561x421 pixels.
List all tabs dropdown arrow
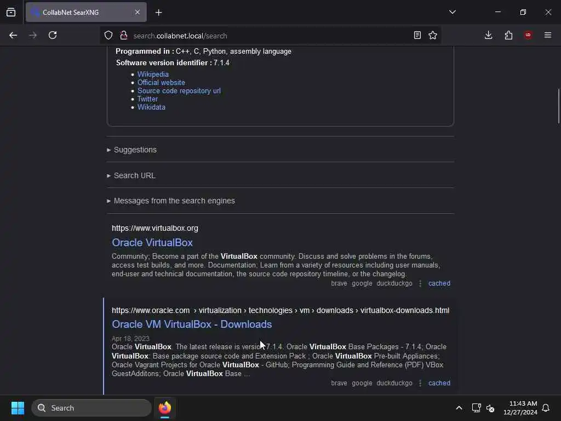click(x=453, y=12)
